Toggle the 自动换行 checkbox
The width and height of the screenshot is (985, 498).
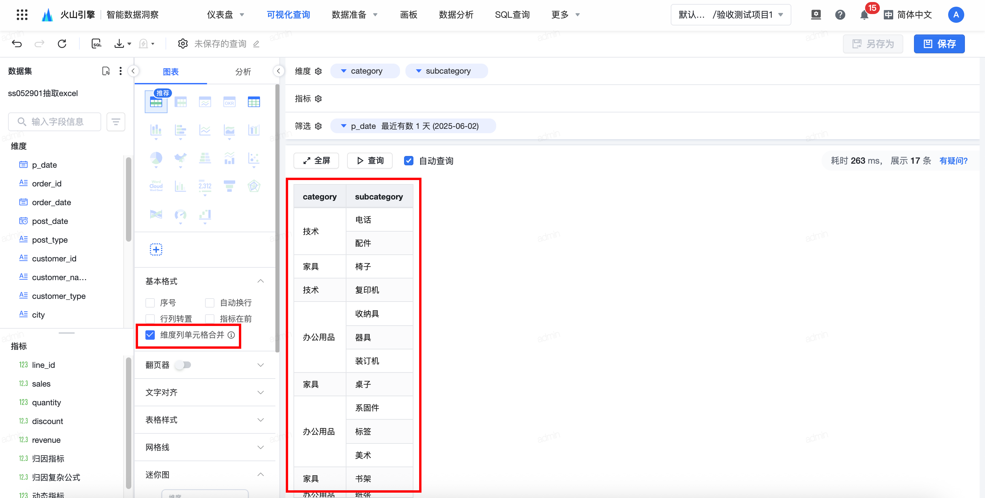click(x=209, y=303)
